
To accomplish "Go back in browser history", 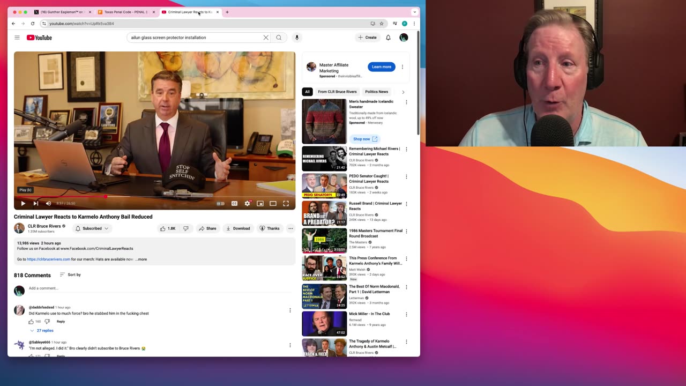I will tap(13, 24).
